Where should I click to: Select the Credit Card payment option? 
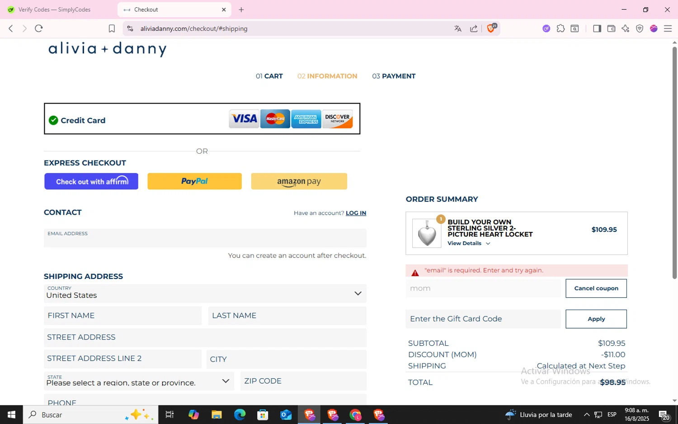click(202, 119)
